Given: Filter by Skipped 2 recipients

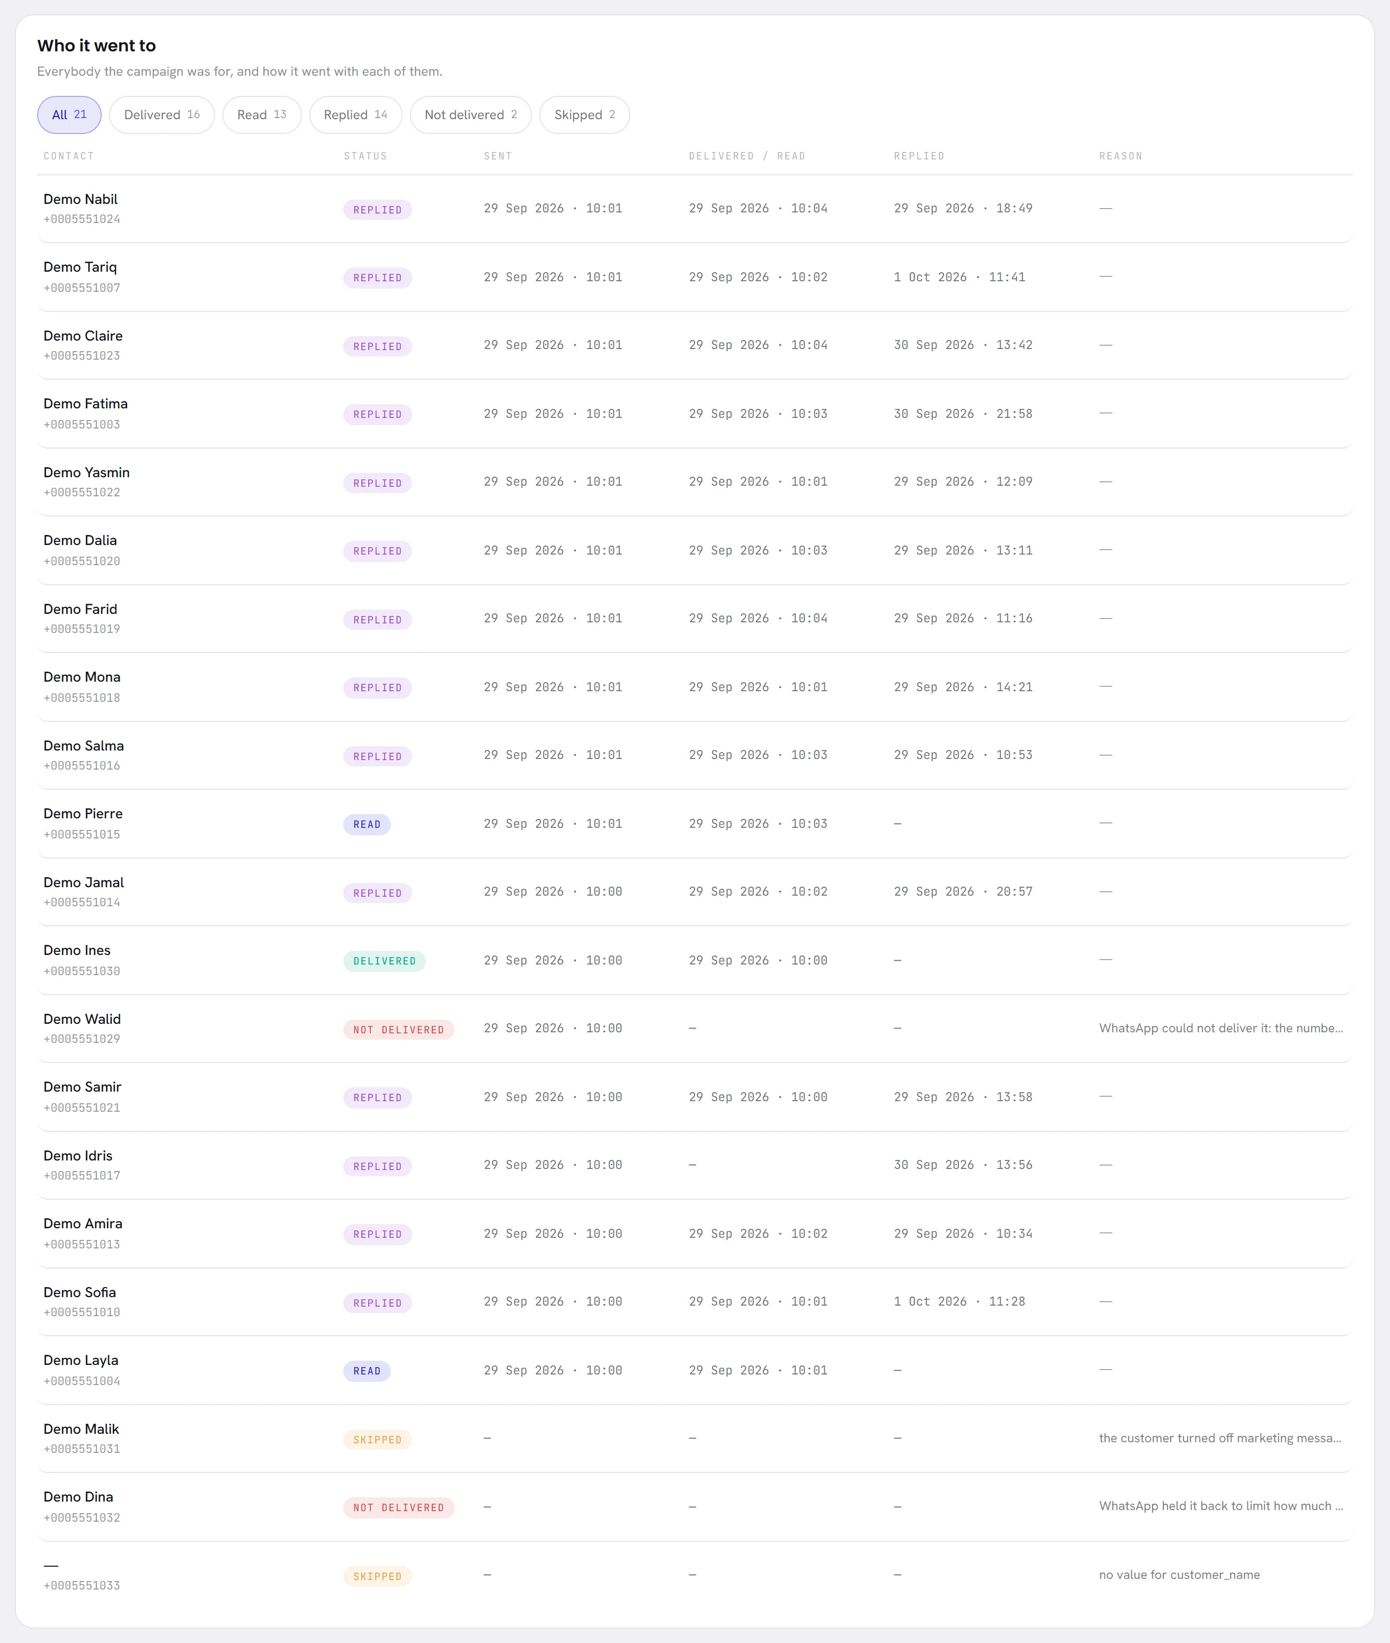Looking at the screenshot, I should (x=584, y=115).
